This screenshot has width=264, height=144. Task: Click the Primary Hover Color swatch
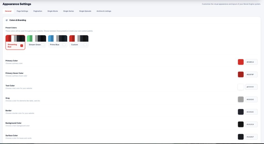click(241, 74)
